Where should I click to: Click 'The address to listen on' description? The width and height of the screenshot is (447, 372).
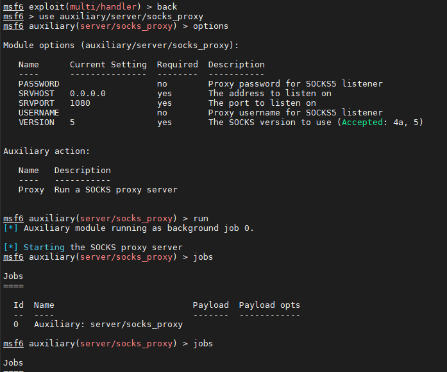270,94
